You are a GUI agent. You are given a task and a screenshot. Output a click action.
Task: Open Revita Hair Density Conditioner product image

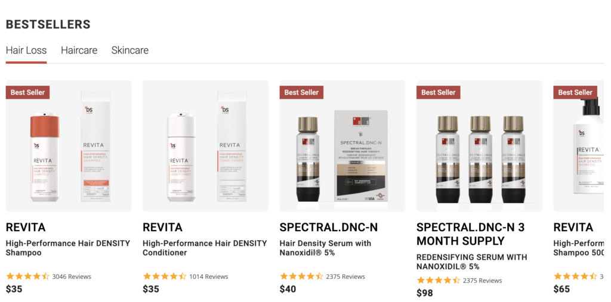(205, 146)
